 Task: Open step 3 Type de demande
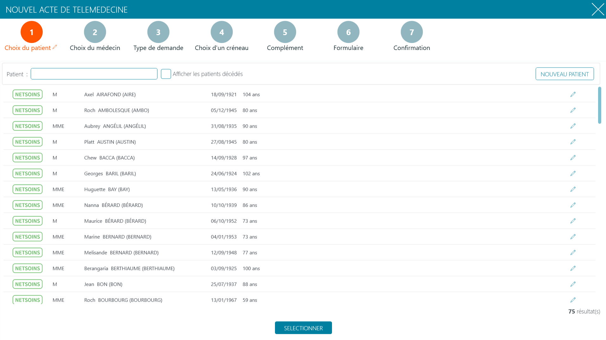click(x=158, y=32)
